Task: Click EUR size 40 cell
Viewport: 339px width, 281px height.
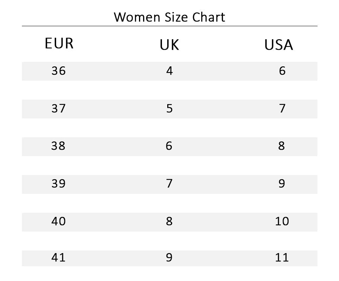Action: [x=58, y=221]
